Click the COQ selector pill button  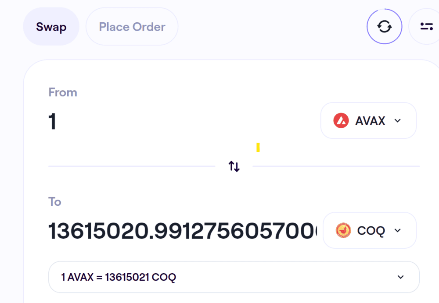[370, 230]
